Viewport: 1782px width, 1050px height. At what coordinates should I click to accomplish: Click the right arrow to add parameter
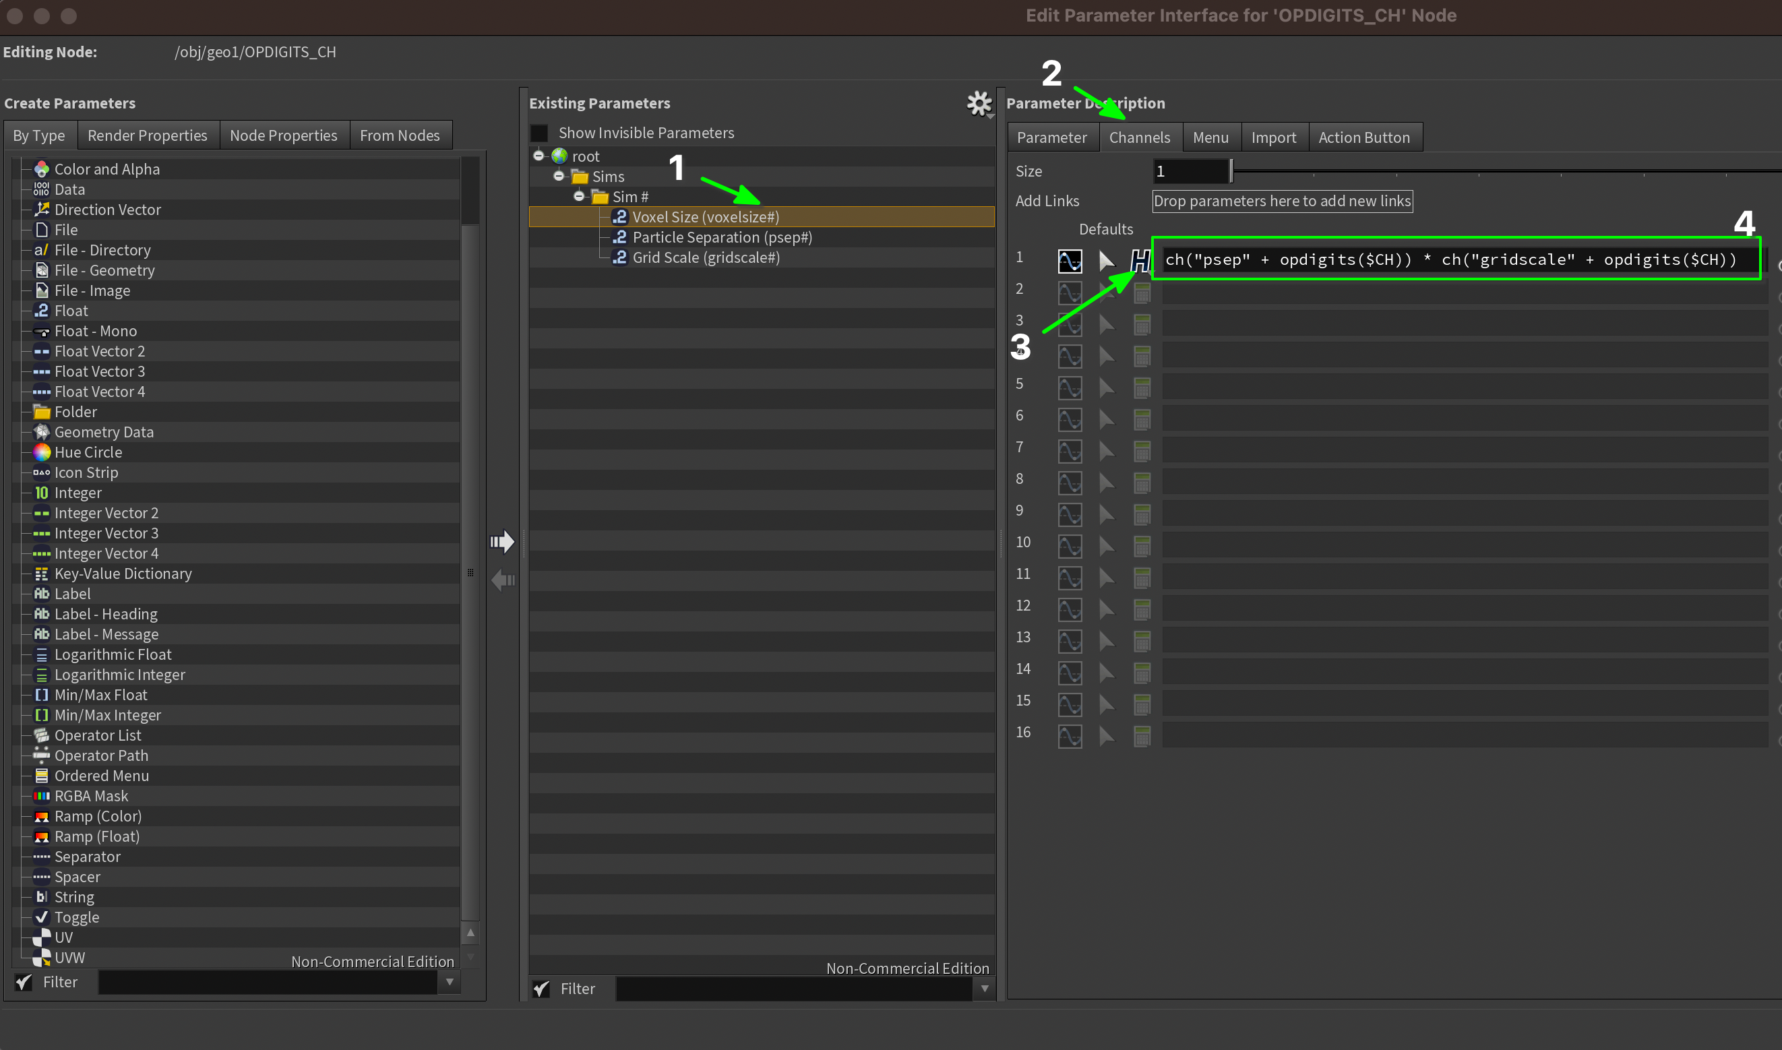502,542
